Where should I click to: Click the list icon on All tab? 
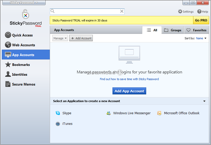click(x=149, y=30)
